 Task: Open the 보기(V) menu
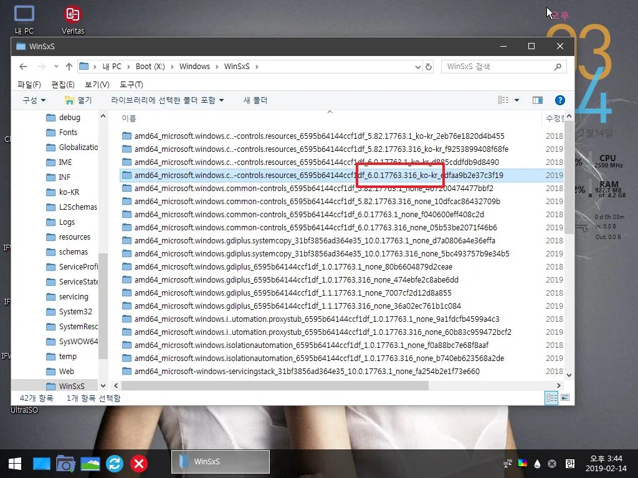[x=97, y=85]
